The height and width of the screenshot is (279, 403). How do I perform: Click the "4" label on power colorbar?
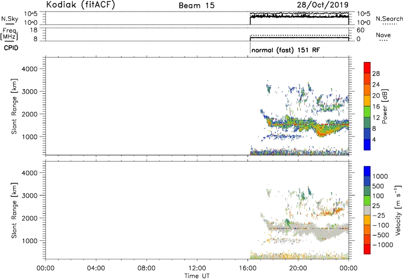coord(374,139)
